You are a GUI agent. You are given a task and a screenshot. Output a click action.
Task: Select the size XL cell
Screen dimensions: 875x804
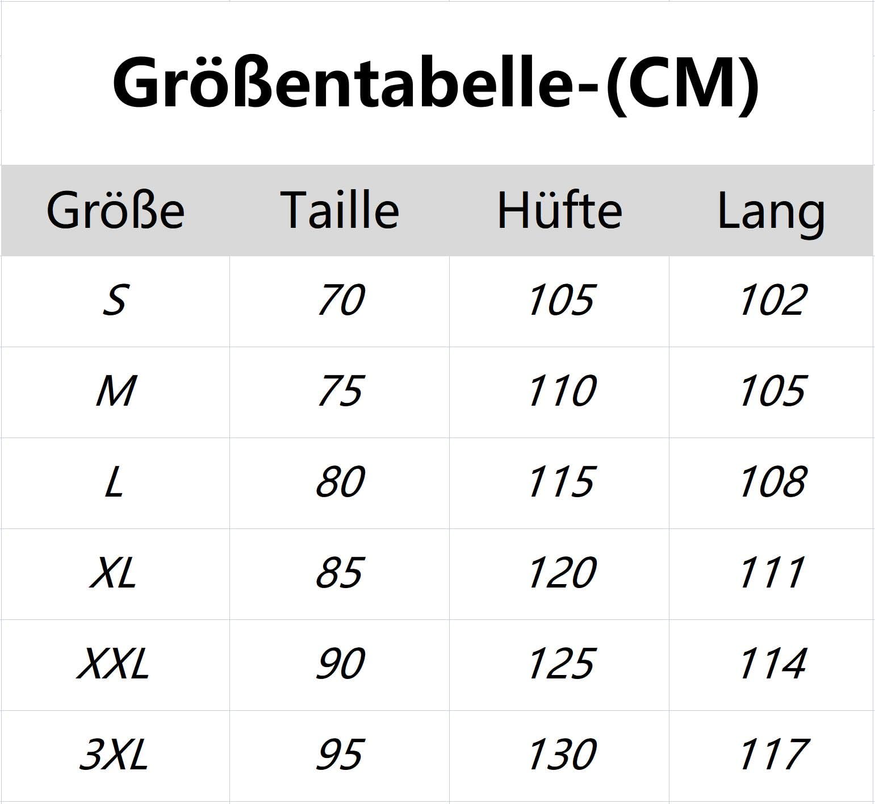(115, 574)
